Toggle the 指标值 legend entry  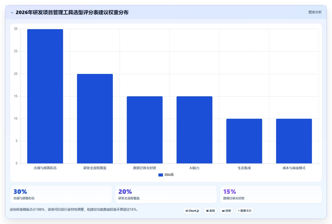click(166, 175)
